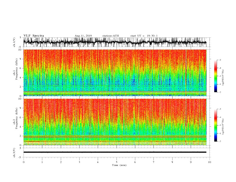Click the '8' kHz tick on the ch.1 axis
The height and width of the screenshot is (182, 236).
click(x=21, y=59)
